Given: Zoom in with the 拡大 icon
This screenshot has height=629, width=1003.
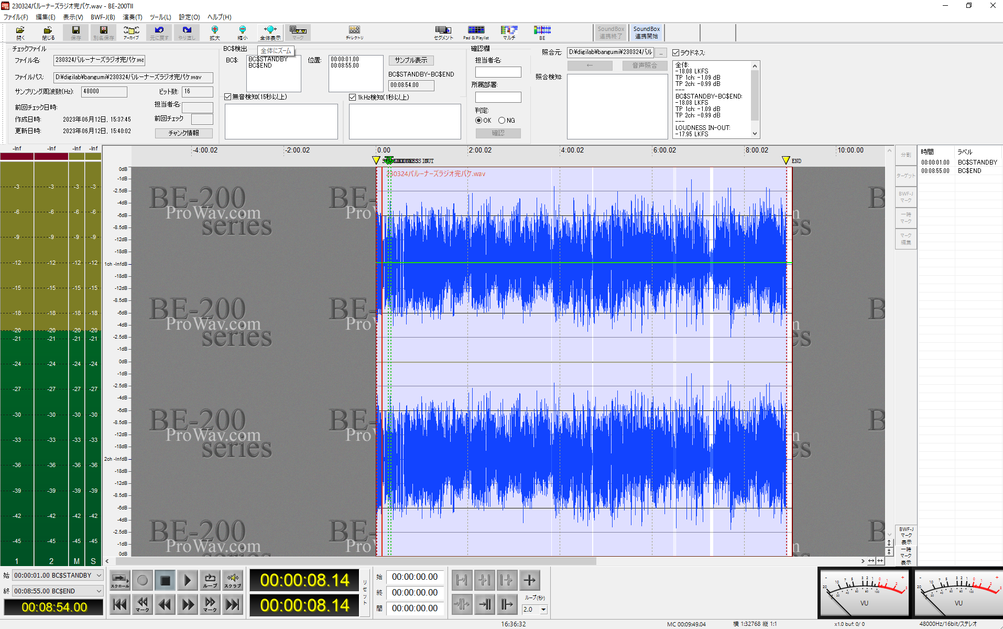Looking at the screenshot, I should [x=215, y=32].
